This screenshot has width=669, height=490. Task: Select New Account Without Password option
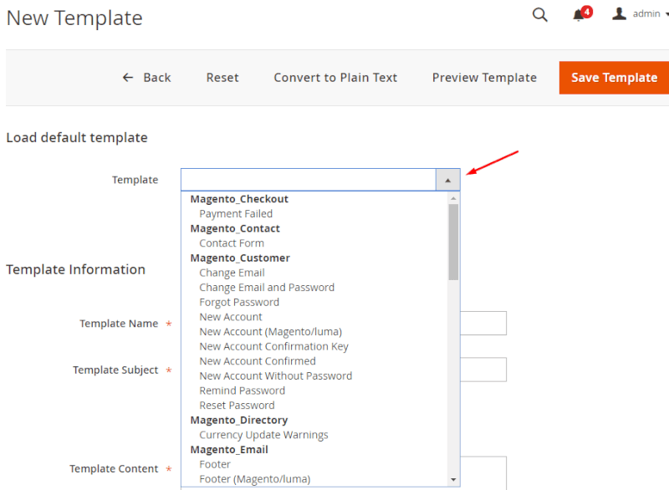[276, 375]
